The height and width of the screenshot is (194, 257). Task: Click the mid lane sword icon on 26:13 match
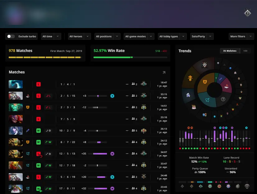(28, 131)
